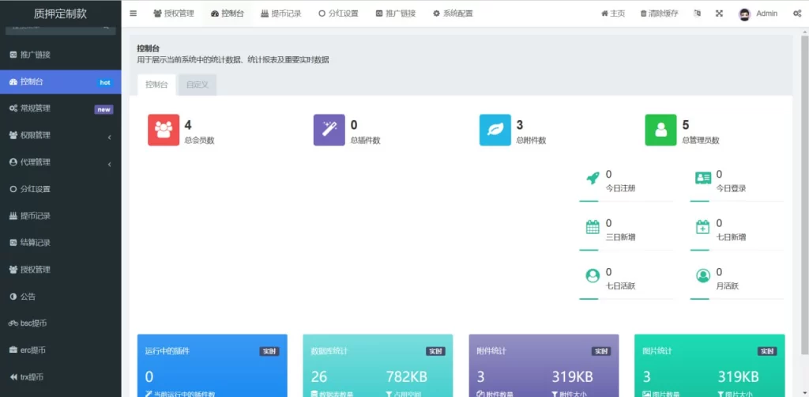This screenshot has height=397, width=809.
Task: Open the settings gears icon at top right
Action: (796, 14)
